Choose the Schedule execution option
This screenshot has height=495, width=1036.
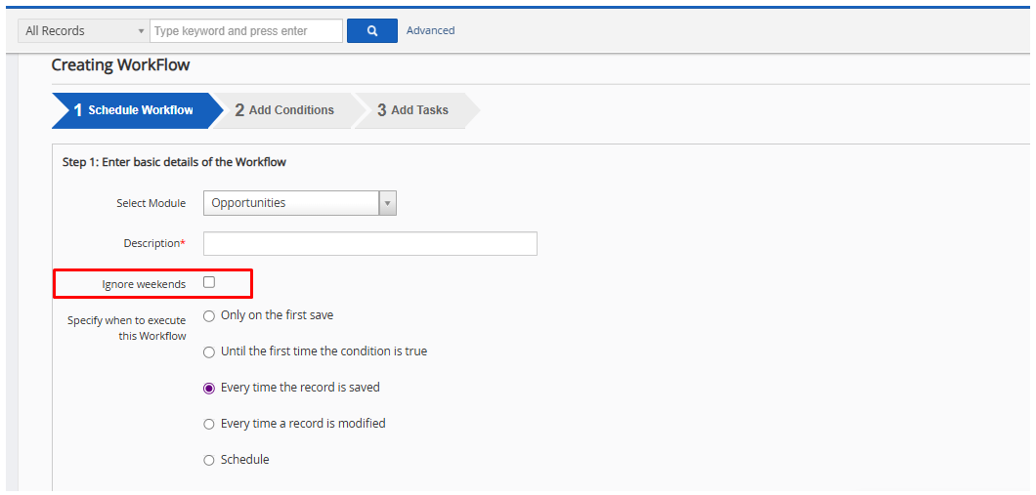(209, 461)
